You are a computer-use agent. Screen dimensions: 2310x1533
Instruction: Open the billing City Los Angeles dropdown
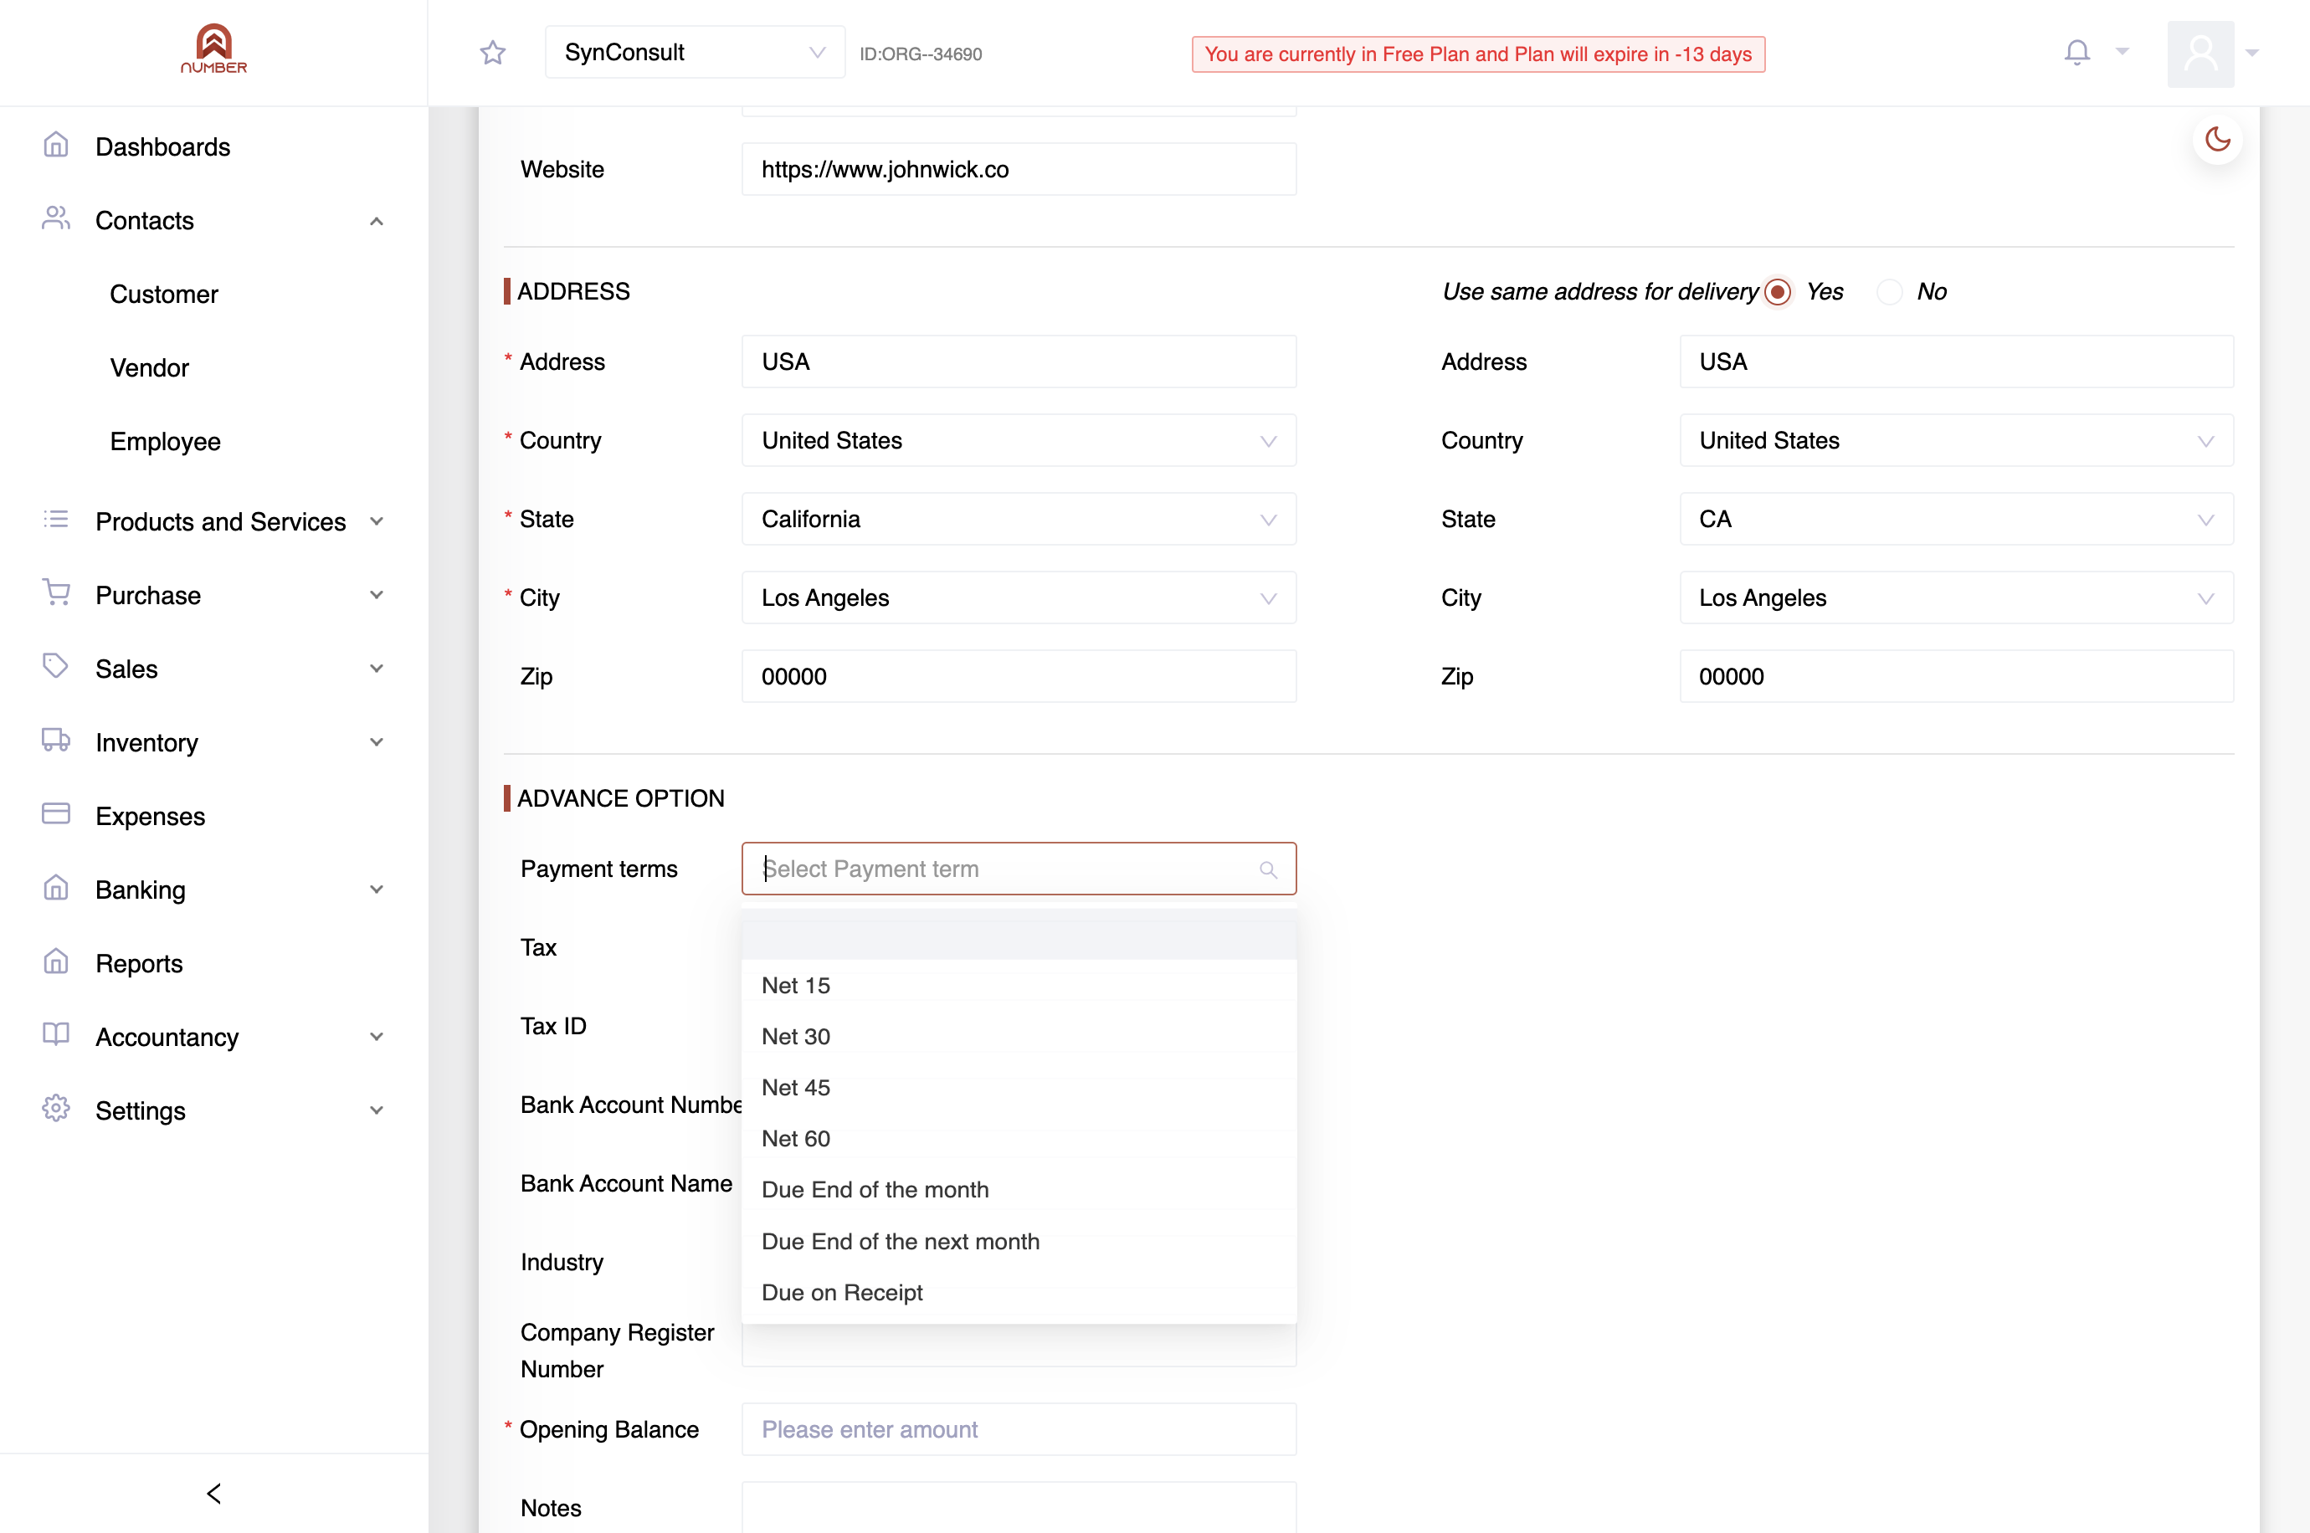[1019, 598]
